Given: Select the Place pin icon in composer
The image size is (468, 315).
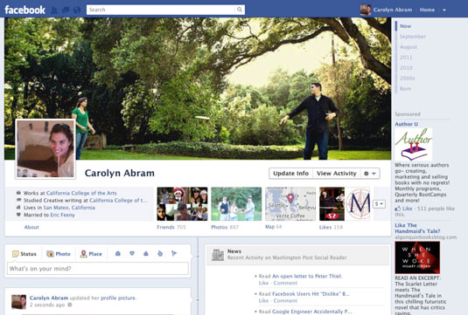Looking at the screenshot, I should 84,254.
